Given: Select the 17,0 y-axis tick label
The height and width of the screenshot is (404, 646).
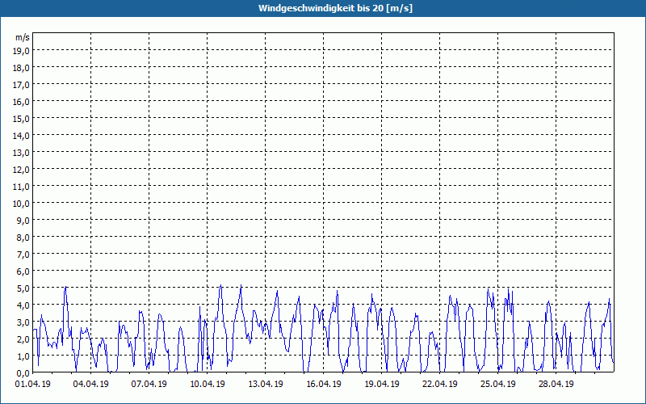Looking at the screenshot, I should (x=22, y=84).
